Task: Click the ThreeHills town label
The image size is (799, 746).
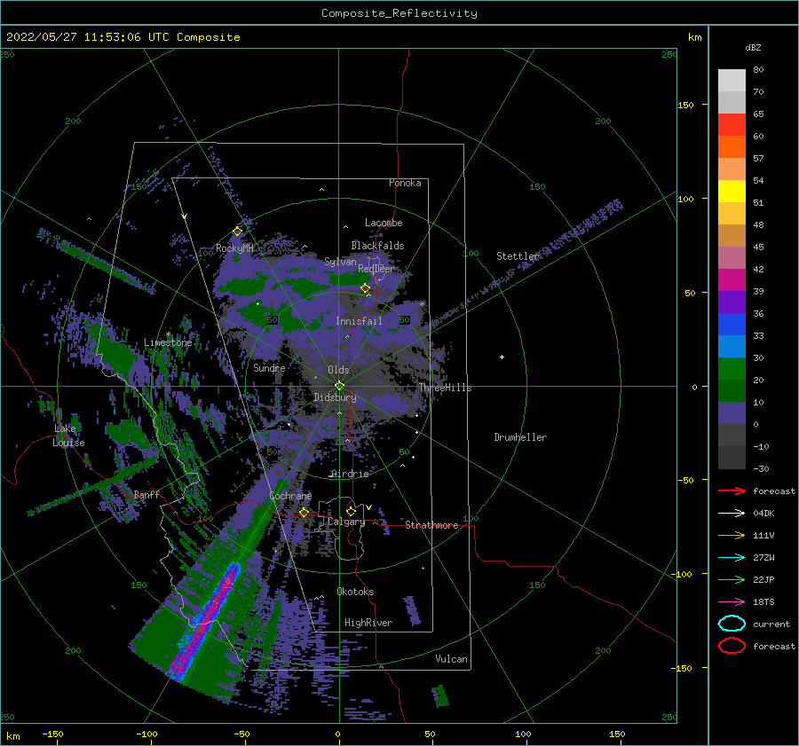Action: point(446,388)
